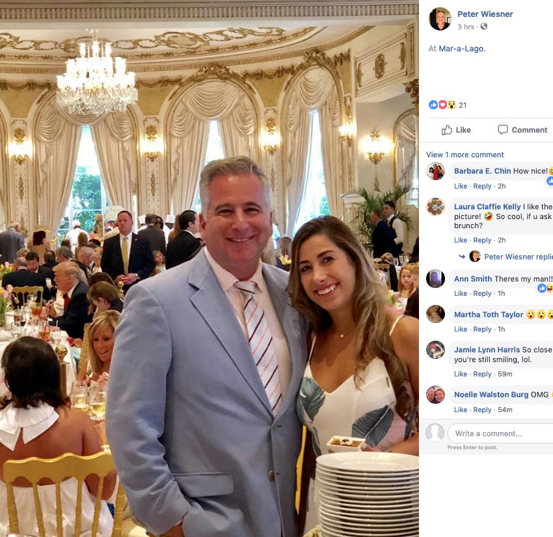The width and height of the screenshot is (553, 537).
Task: Open the reaction emojis summary with 21
Action: [447, 105]
